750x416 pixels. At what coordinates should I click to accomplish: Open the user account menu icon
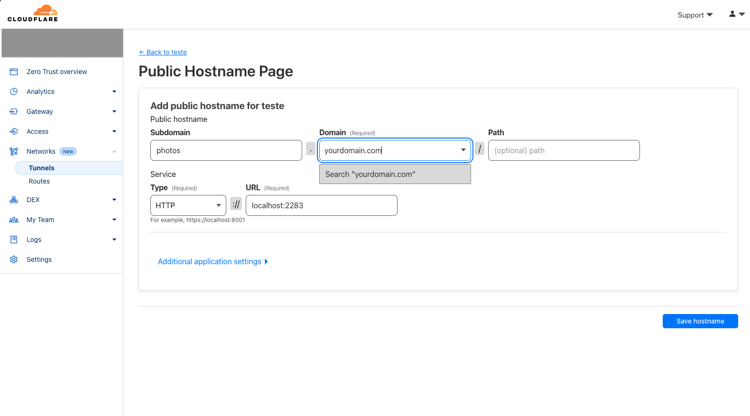(736, 14)
